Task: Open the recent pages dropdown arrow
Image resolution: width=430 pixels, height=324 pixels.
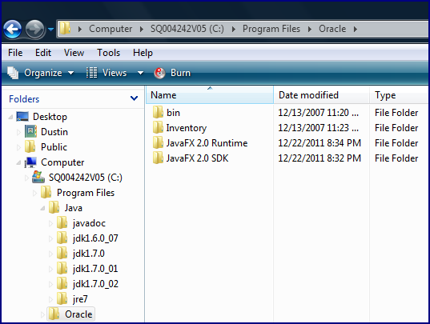Action: click(x=50, y=29)
